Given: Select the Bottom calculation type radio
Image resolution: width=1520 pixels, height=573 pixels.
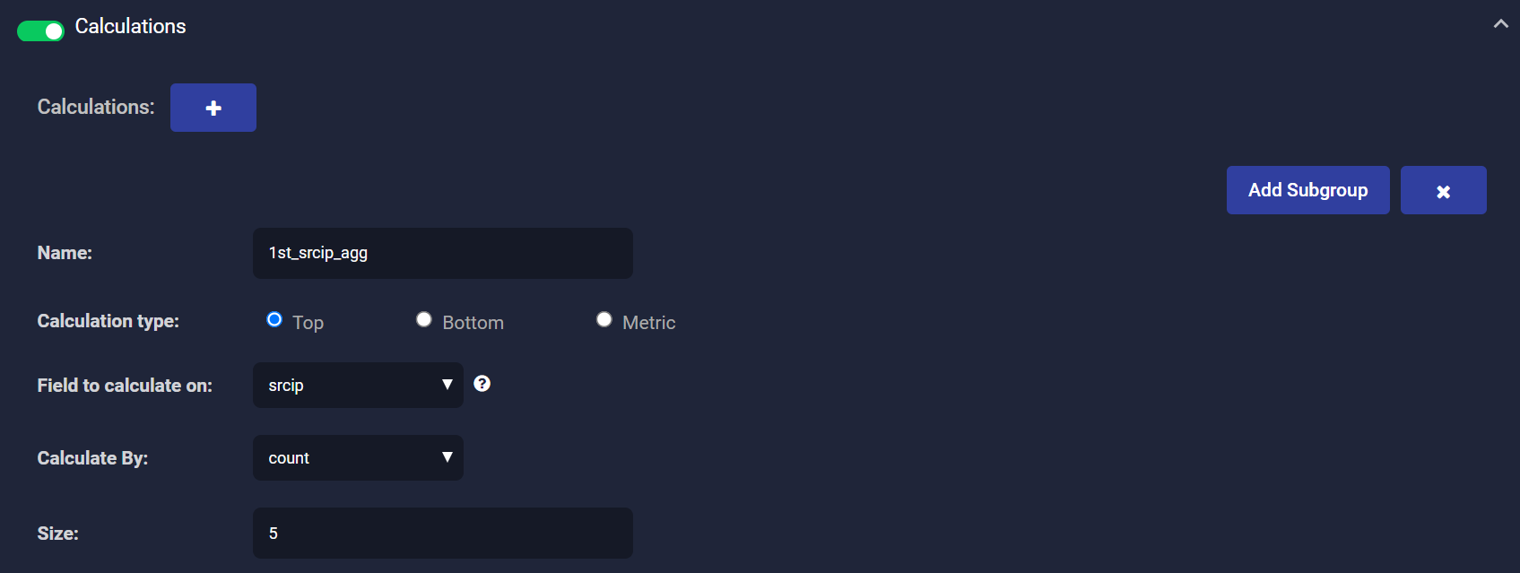Looking at the screenshot, I should pos(424,320).
